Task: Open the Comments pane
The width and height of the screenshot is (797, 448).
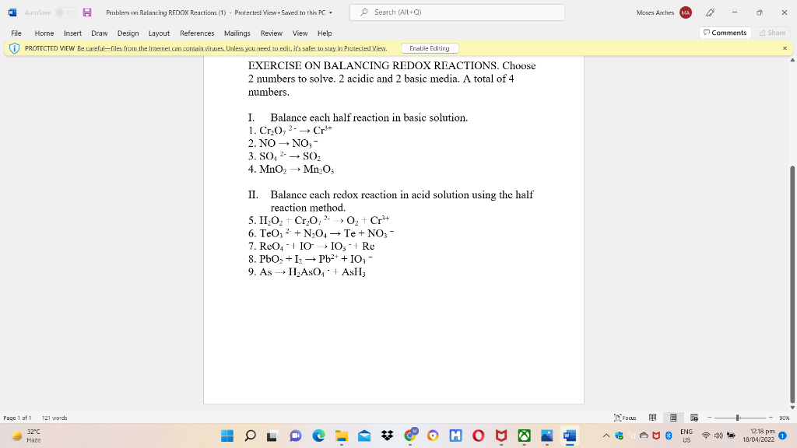Action: pos(727,33)
